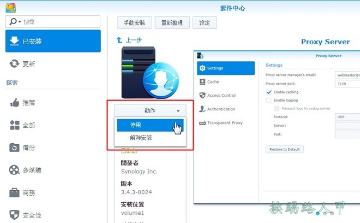
Task: Expand the 動作 action dropdown
Action: point(150,110)
